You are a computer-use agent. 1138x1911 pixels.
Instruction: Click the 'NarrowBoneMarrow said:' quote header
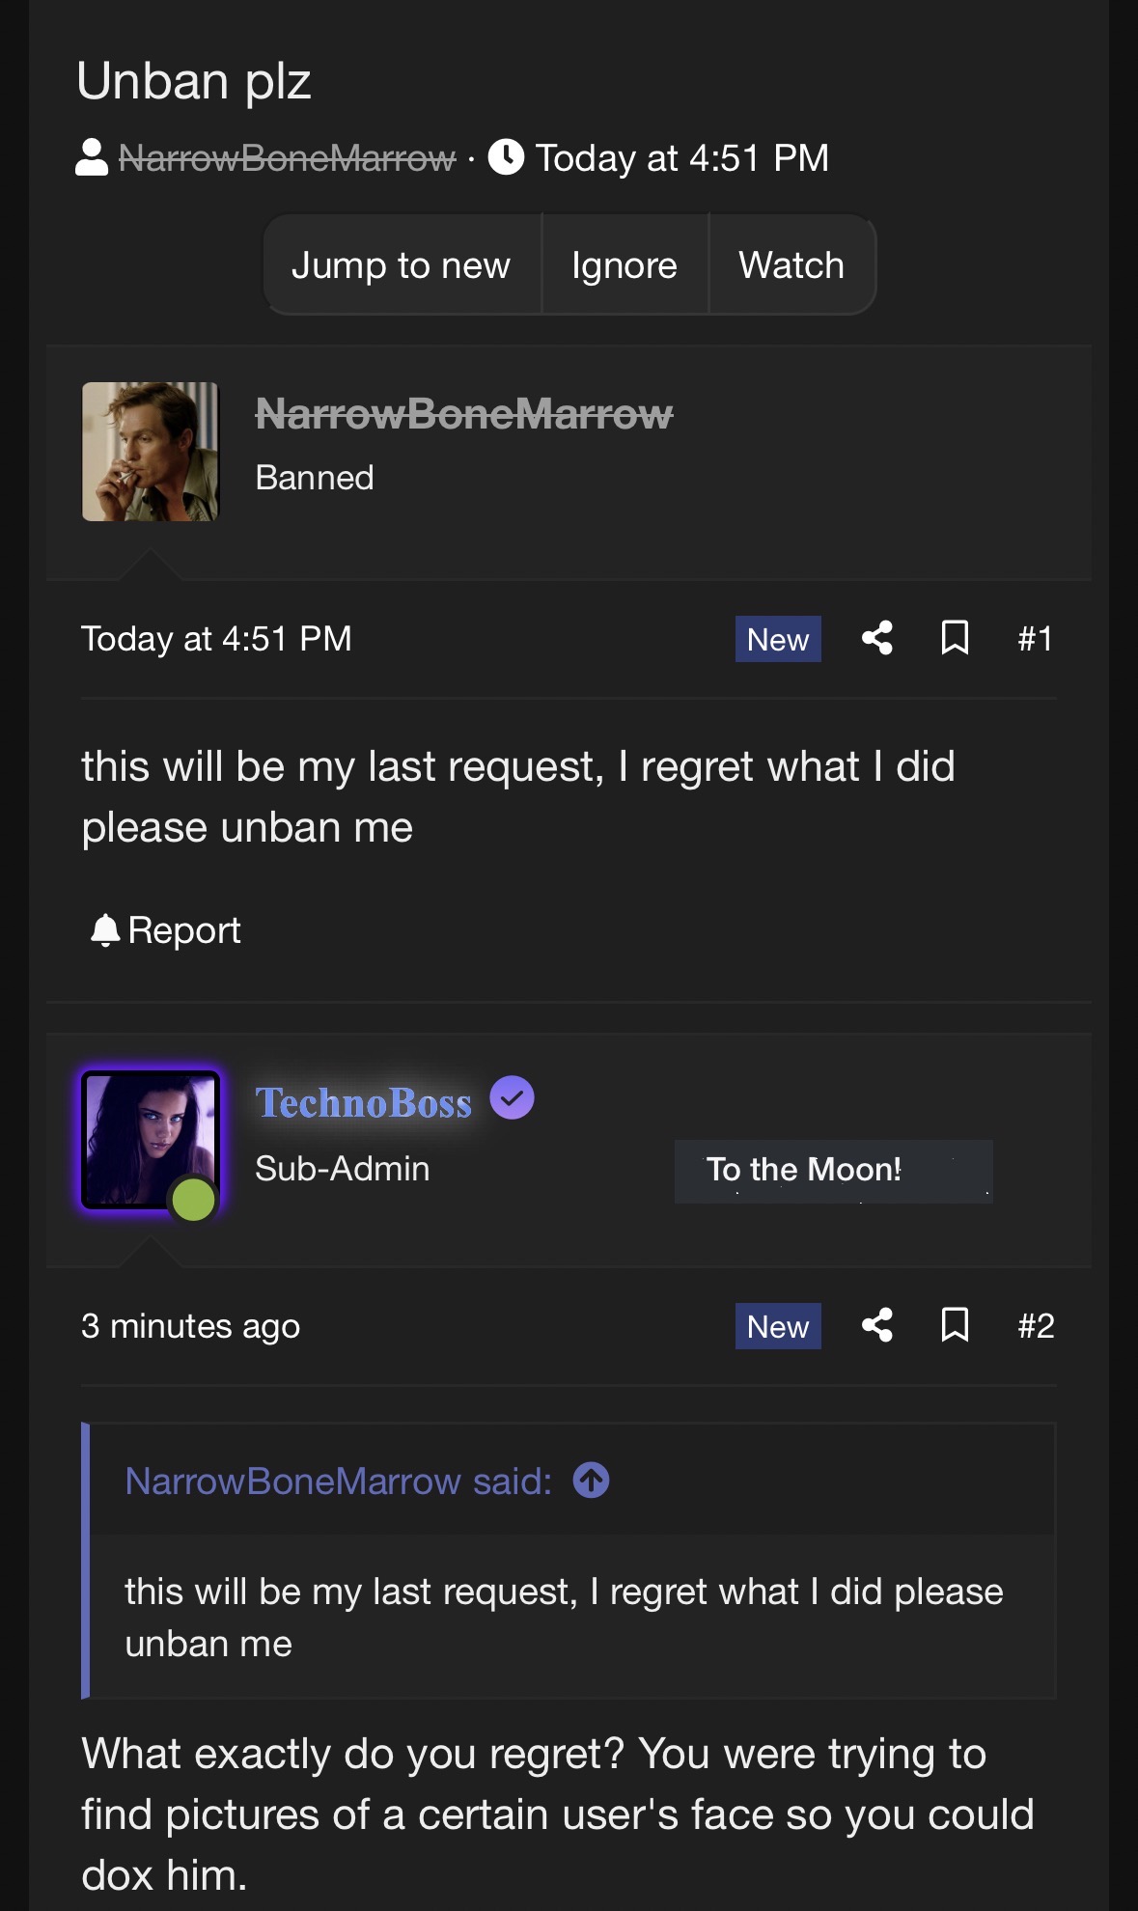[338, 1482]
